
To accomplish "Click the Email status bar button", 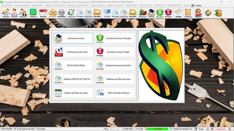I will 199,129.
